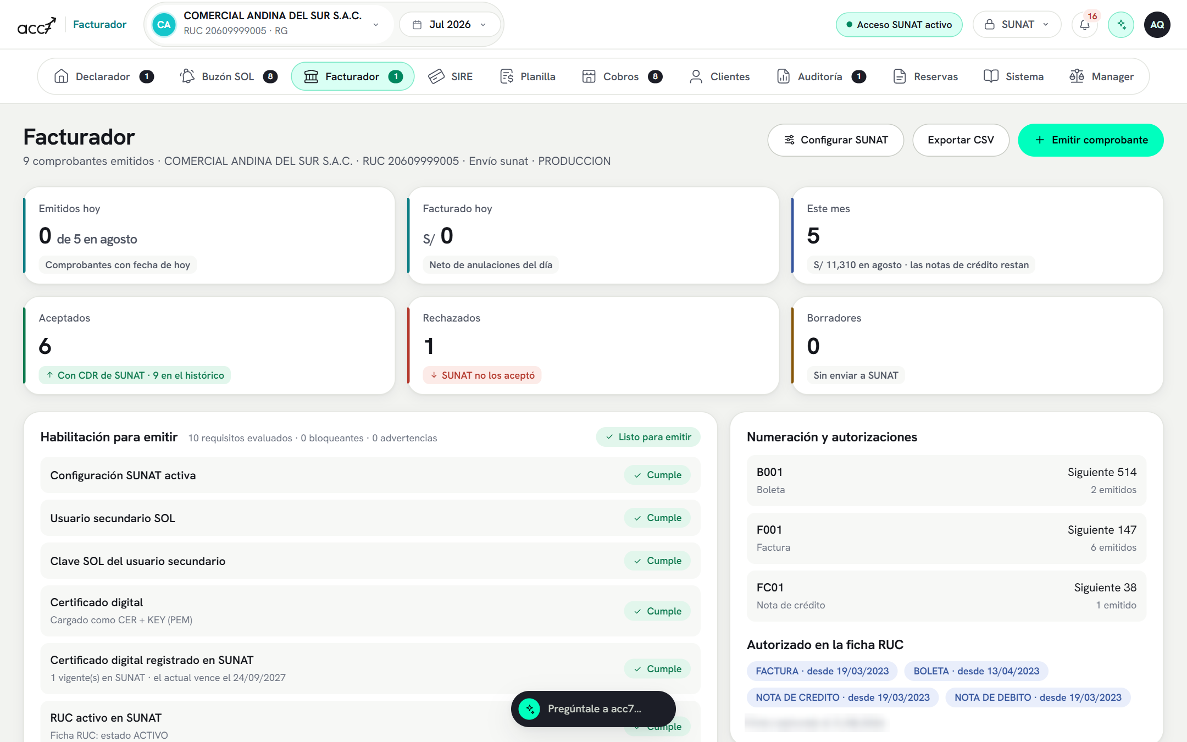
Task: Click the Clientes person icon
Action: pos(696,76)
